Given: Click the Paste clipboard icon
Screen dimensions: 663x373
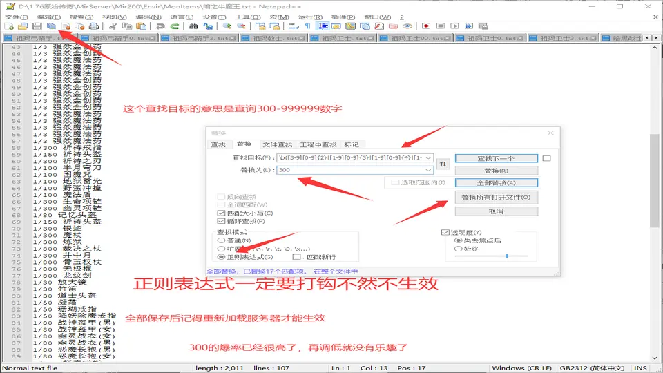Looking at the screenshot, I should pyautogui.click(x=141, y=26).
